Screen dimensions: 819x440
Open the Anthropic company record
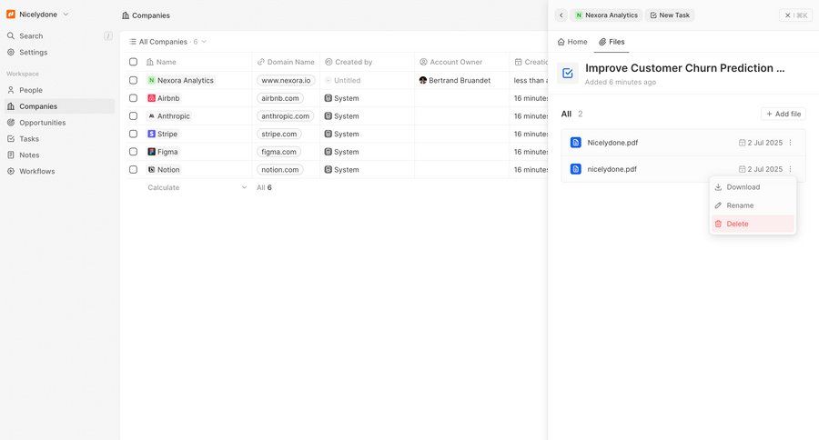(x=168, y=115)
